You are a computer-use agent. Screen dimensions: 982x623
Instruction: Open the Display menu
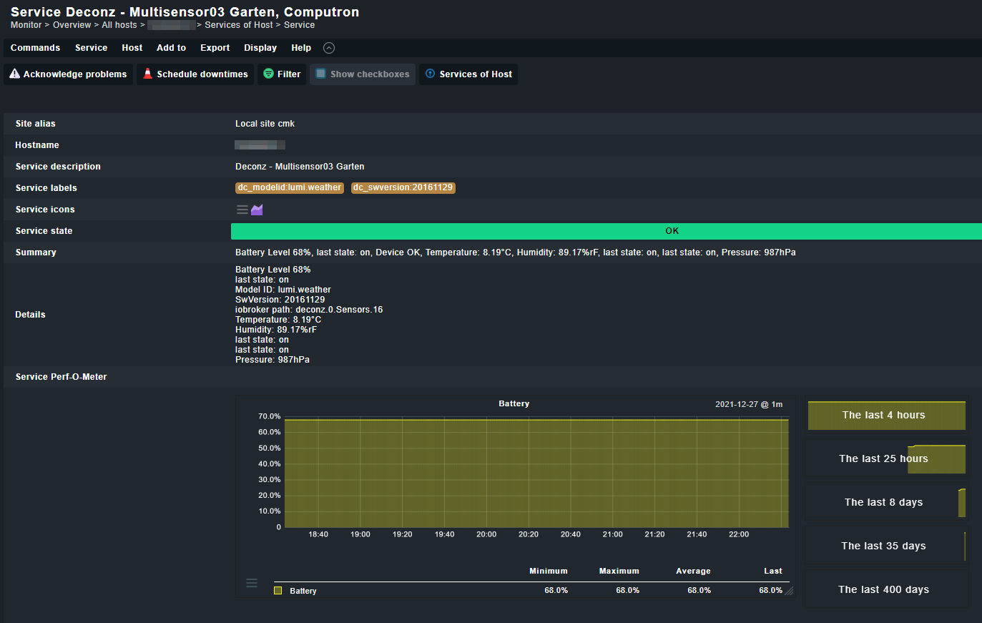(x=260, y=48)
